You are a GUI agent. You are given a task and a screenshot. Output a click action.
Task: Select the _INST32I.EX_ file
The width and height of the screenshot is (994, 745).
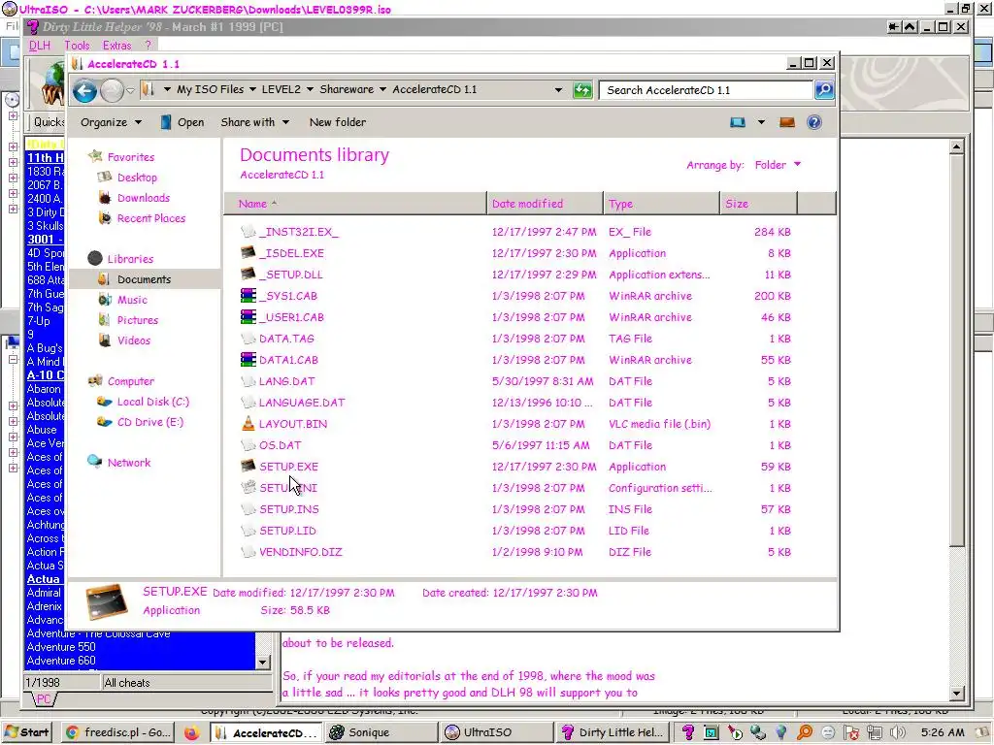click(299, 232)
